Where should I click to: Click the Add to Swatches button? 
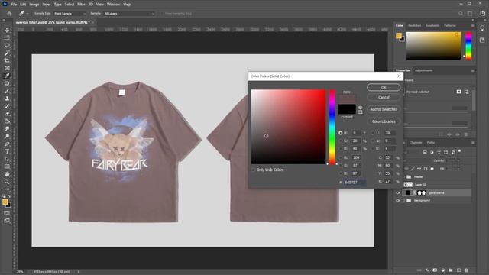pos(384,109)
